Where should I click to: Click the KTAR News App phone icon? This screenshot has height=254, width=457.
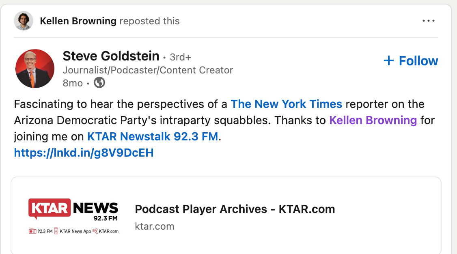(x=56, y=231)
